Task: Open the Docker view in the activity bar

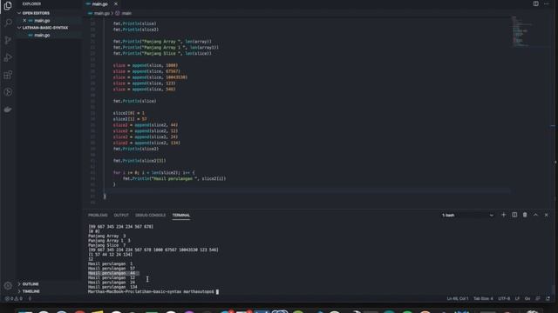Action: pyautogui.click(x=8, y=110)
